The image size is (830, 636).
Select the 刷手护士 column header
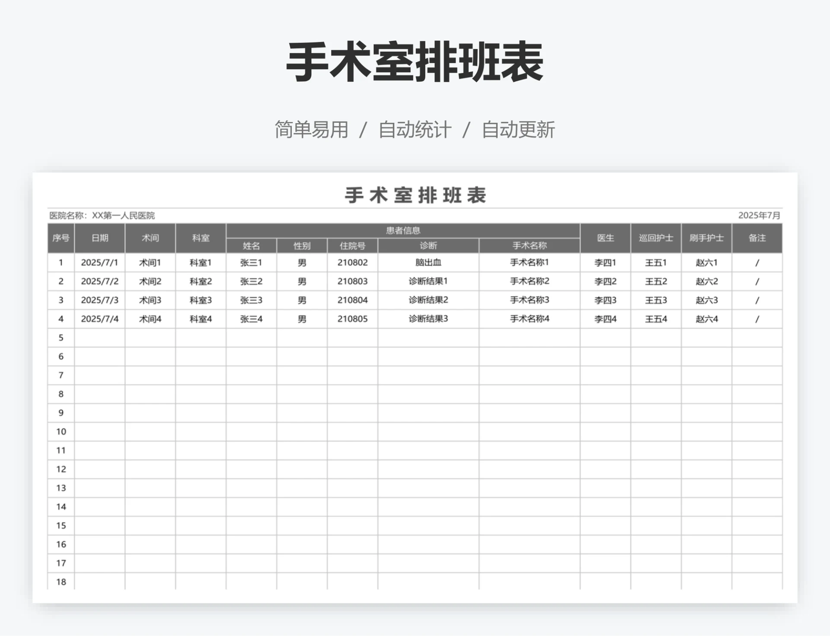point(707,238)
